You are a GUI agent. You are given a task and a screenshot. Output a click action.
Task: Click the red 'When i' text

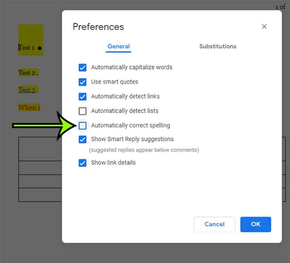coord(29,107)
